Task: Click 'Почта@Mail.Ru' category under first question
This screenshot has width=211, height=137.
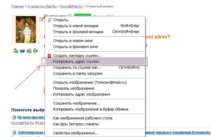Action: point(23,123)
